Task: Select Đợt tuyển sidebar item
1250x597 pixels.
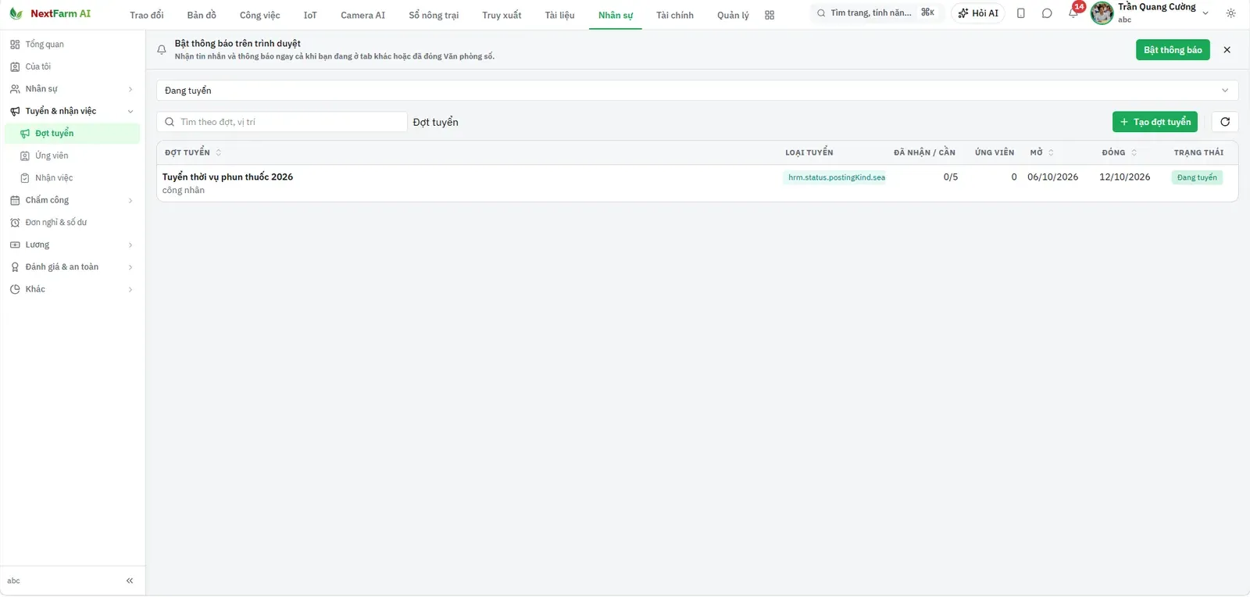Action: (72, 134)
